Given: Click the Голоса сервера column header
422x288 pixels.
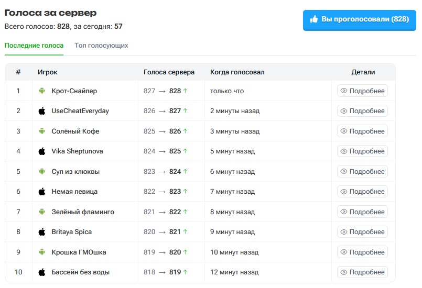Looking at the screenshot, I should pos(169,72).
